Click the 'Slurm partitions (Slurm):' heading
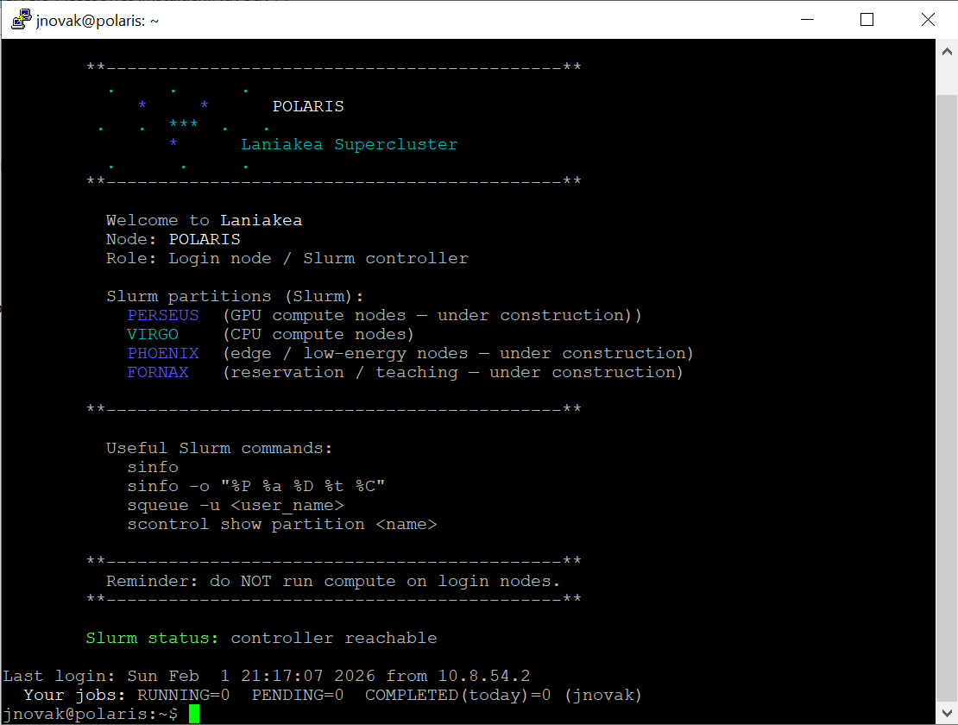Viewport: 958px width, 725px height. tap(235, 296)
